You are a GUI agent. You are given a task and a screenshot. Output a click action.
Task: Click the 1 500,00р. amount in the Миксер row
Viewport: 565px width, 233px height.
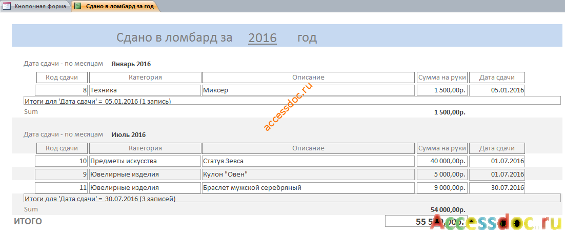(442, 90)
